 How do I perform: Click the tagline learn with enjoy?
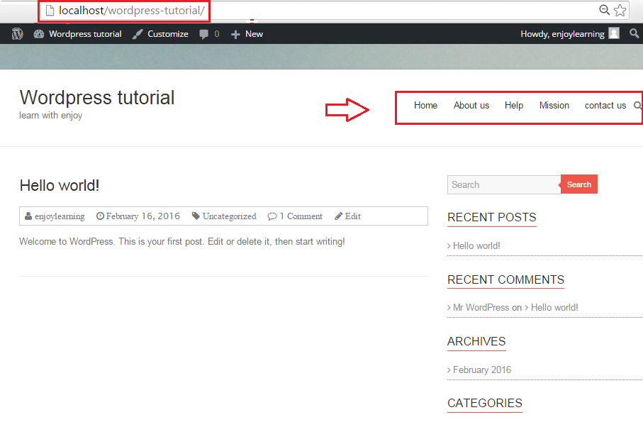pyautogui.click(x=51, y=115)
